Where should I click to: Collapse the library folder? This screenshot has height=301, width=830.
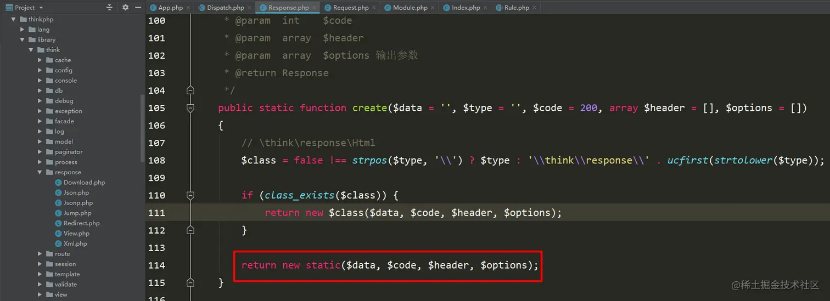(23, 39)
